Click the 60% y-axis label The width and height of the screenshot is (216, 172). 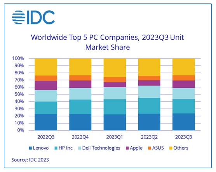[x=19, y=87]
